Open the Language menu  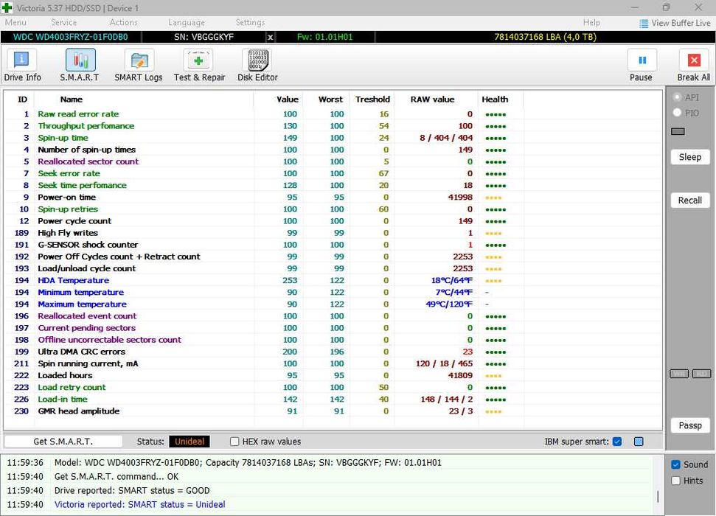pyautogui.click(x=187, y=22)
